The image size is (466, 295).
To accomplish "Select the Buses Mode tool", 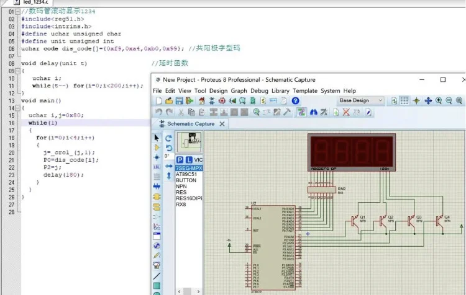I will (x=157, y=187).
